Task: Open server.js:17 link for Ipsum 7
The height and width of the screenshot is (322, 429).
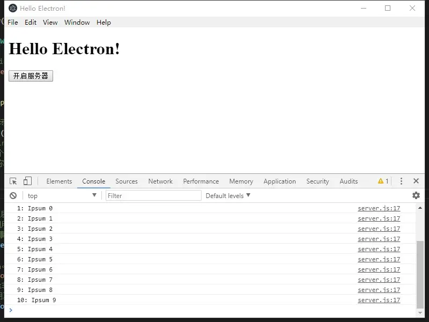Action: point(379,280)
